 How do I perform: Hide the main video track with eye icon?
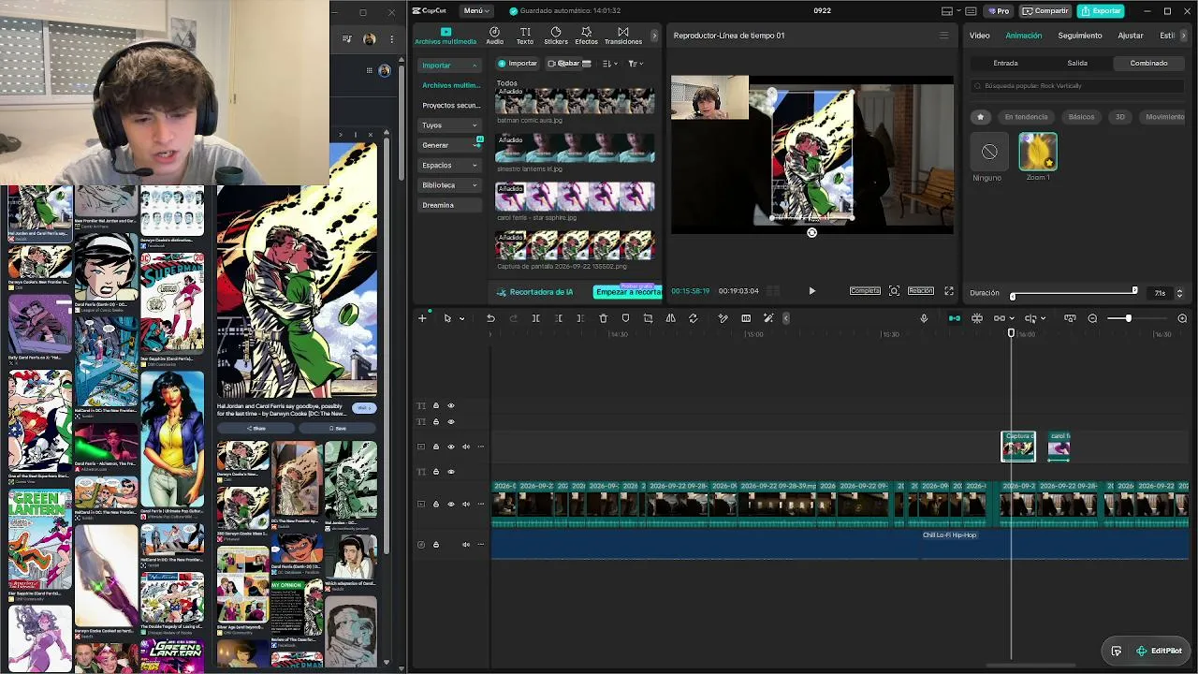(x=450, y=504)
